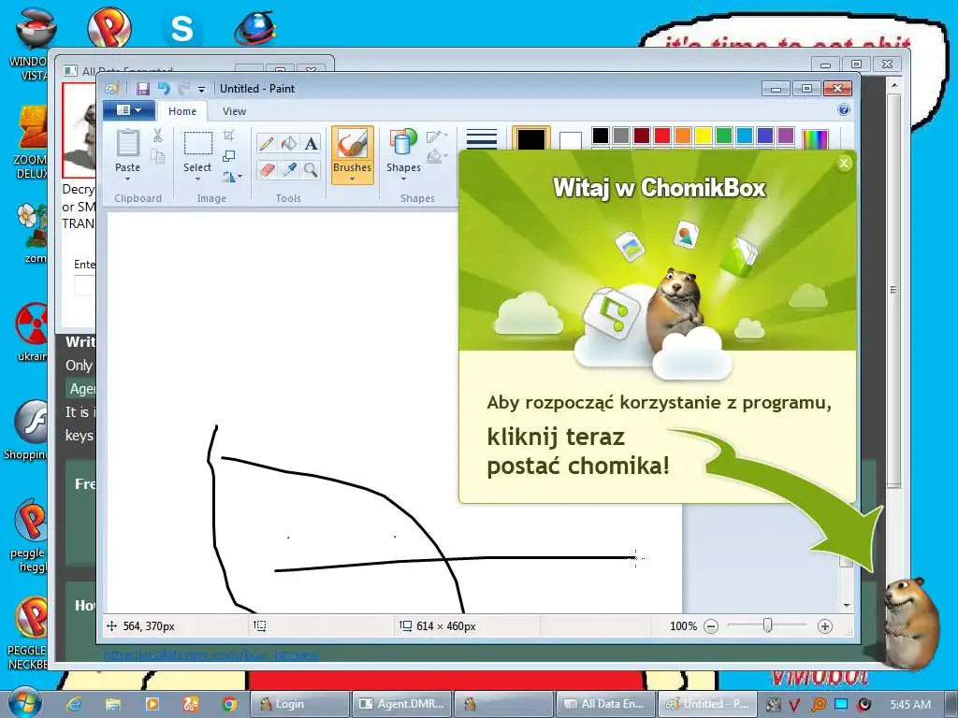Image resolution: width=958 pixels, height=718 pixels.
Task: Switch to the Login taskbar window
Action: (299, 704)
